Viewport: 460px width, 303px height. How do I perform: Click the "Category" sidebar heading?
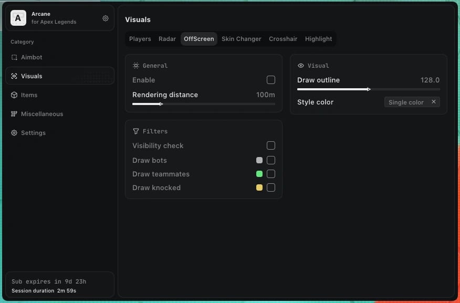click(22, 42)
